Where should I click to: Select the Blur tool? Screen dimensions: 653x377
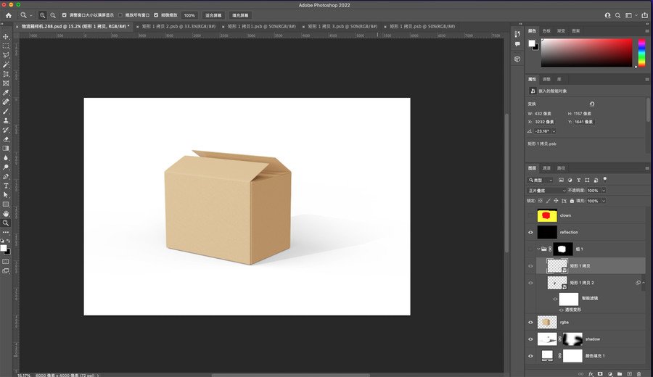(6, 158)
